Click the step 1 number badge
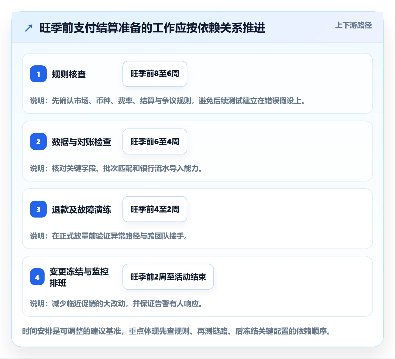395x359 pixels. 38,74
